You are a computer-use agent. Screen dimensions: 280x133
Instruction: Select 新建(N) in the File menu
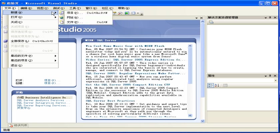tap(31, 13)
